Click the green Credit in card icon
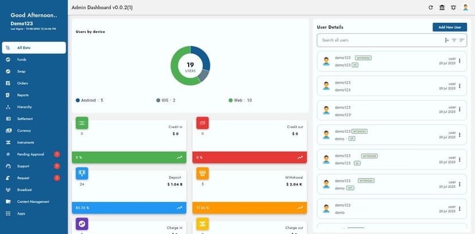 point(82,123)
